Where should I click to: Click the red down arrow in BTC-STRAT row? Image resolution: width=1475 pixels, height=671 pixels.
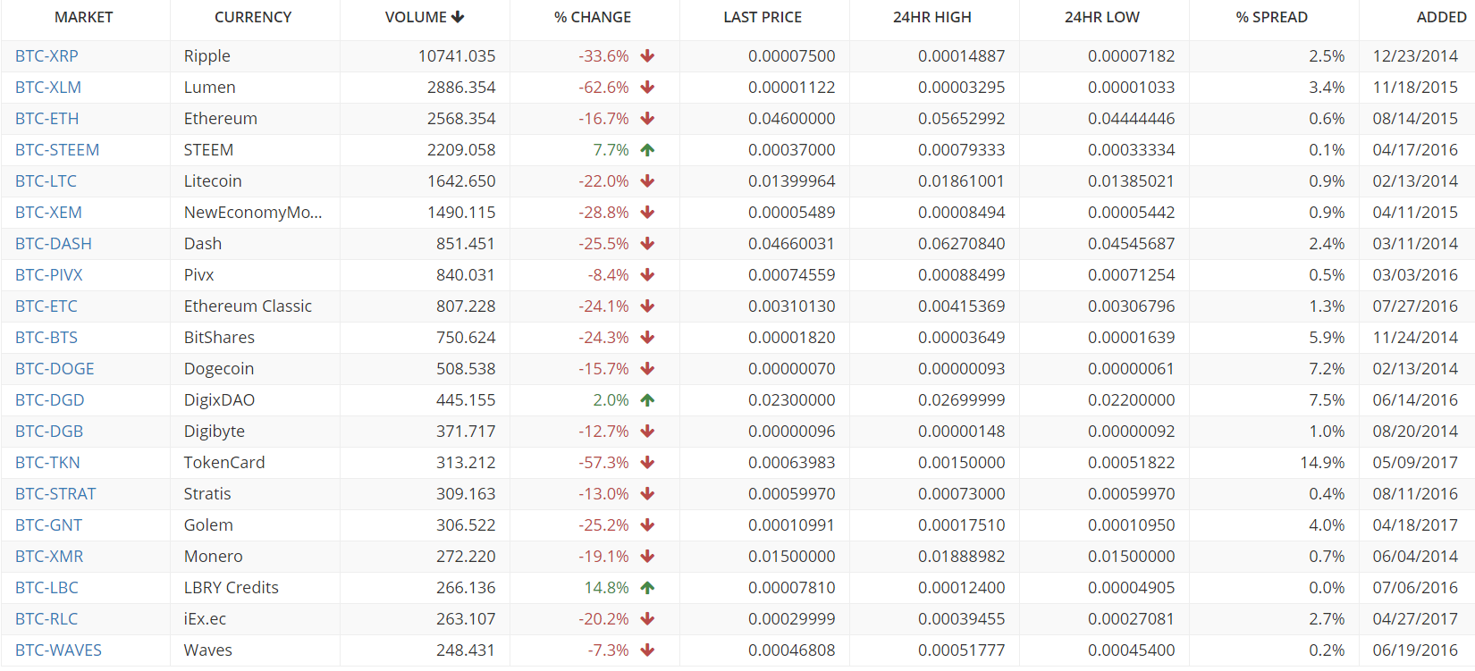(647, 494)
